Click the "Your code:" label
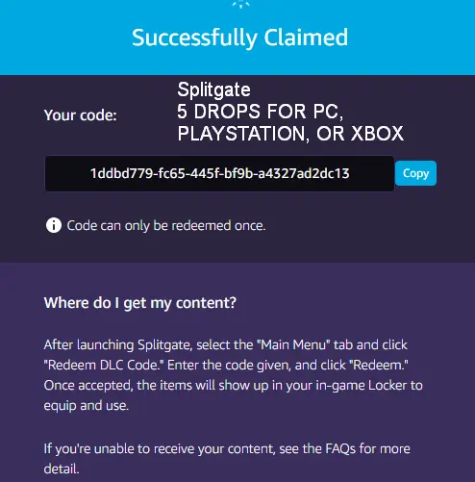This screenshot has width=475, height=482. coord(81,115)
